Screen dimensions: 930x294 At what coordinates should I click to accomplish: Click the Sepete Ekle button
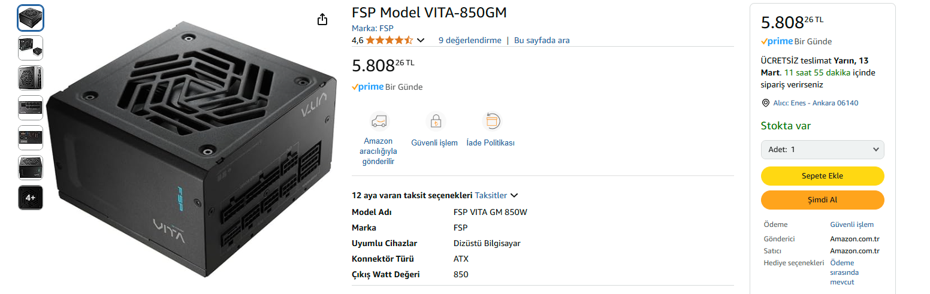pyautogui.click(x=822, y=176)
